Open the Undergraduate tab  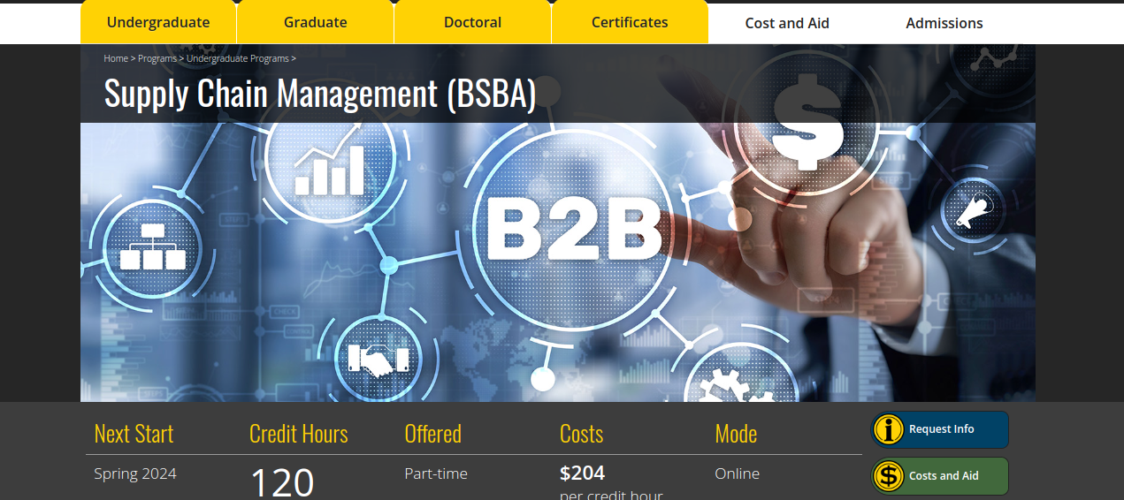158,23
